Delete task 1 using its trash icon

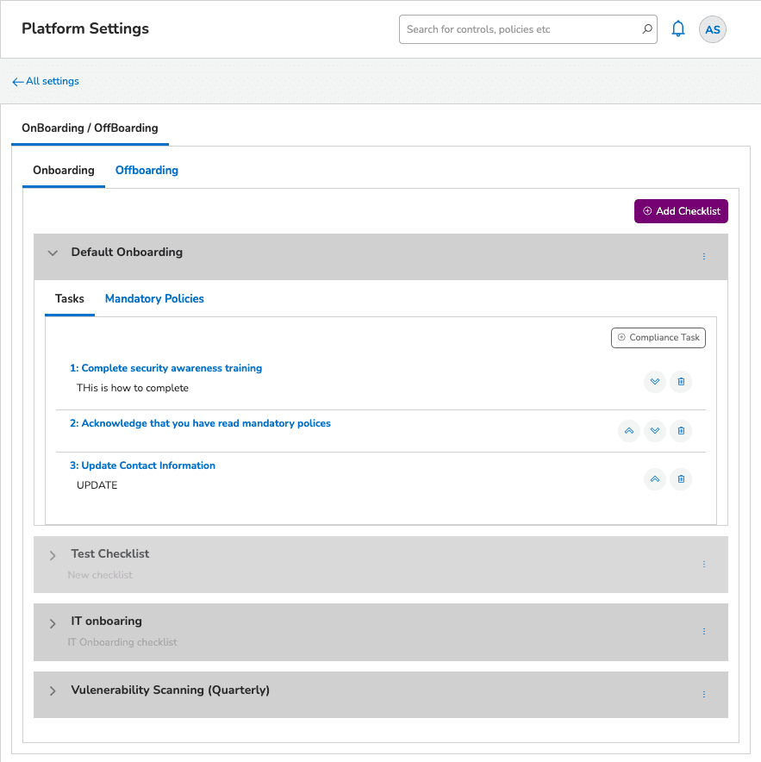pyautogui.click(x=681, y=381)
